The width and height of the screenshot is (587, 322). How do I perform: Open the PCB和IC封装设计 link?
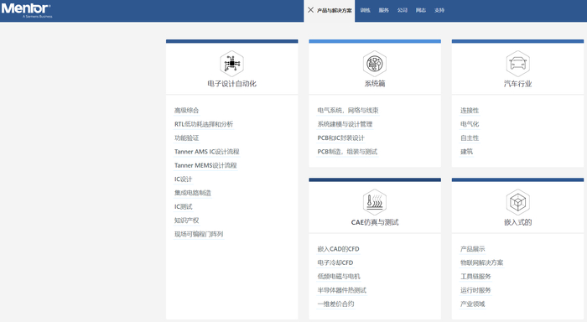(340, 138)
